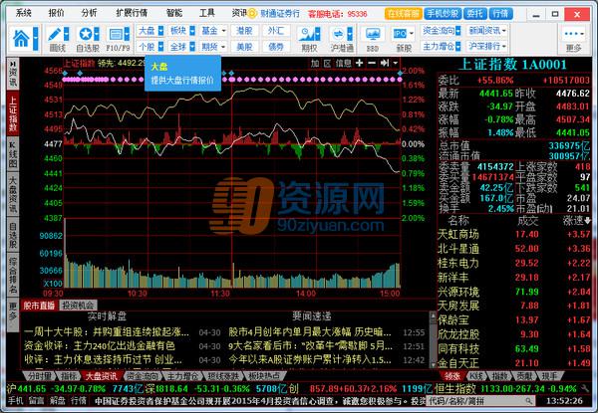Click the 手机炒股 button
The width and height of the screenshot is (598, 413).
pos(443,14)
